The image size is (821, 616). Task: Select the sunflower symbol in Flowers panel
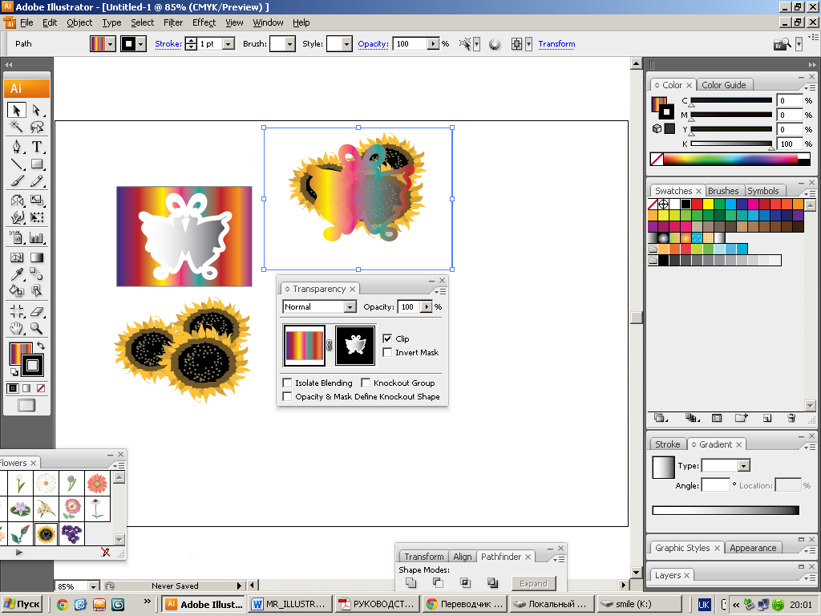point(46,533)
